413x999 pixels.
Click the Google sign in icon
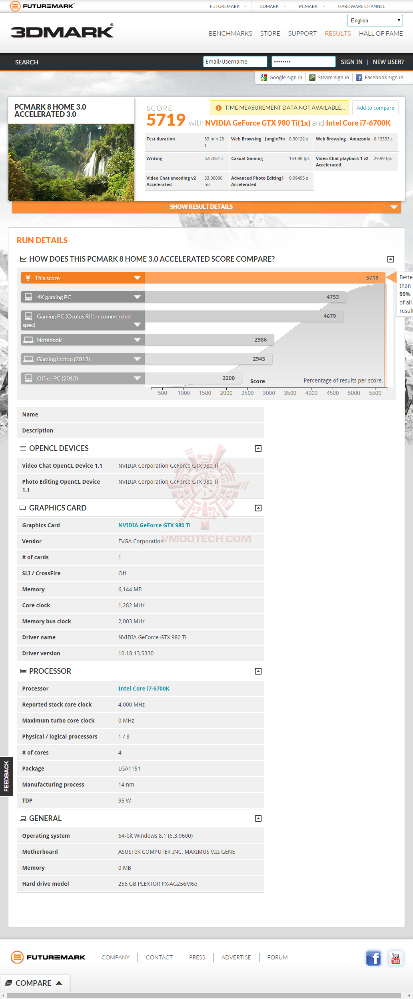263,78
